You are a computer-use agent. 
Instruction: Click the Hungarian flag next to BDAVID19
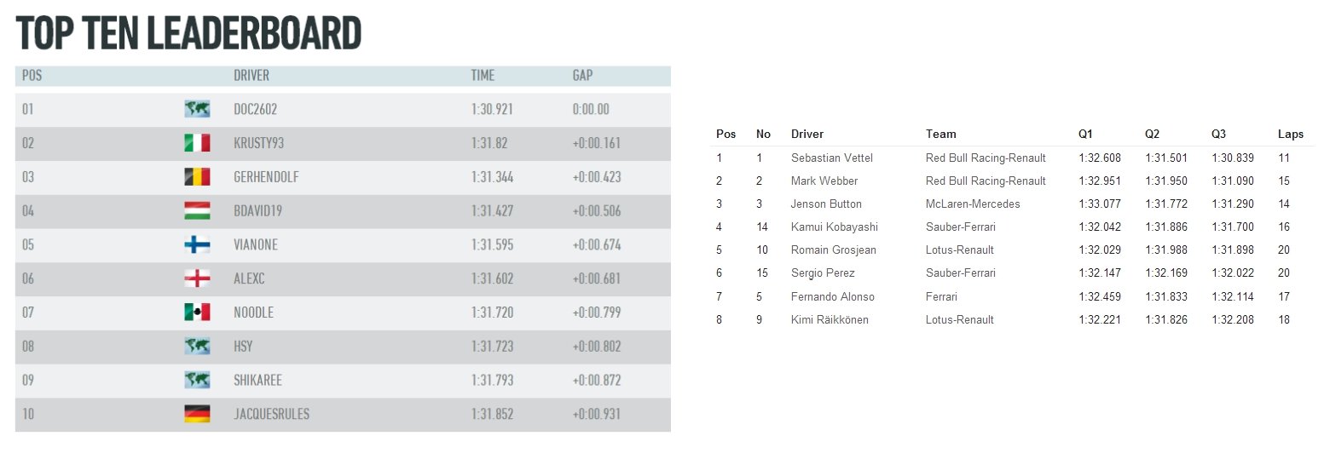(197, 211)
